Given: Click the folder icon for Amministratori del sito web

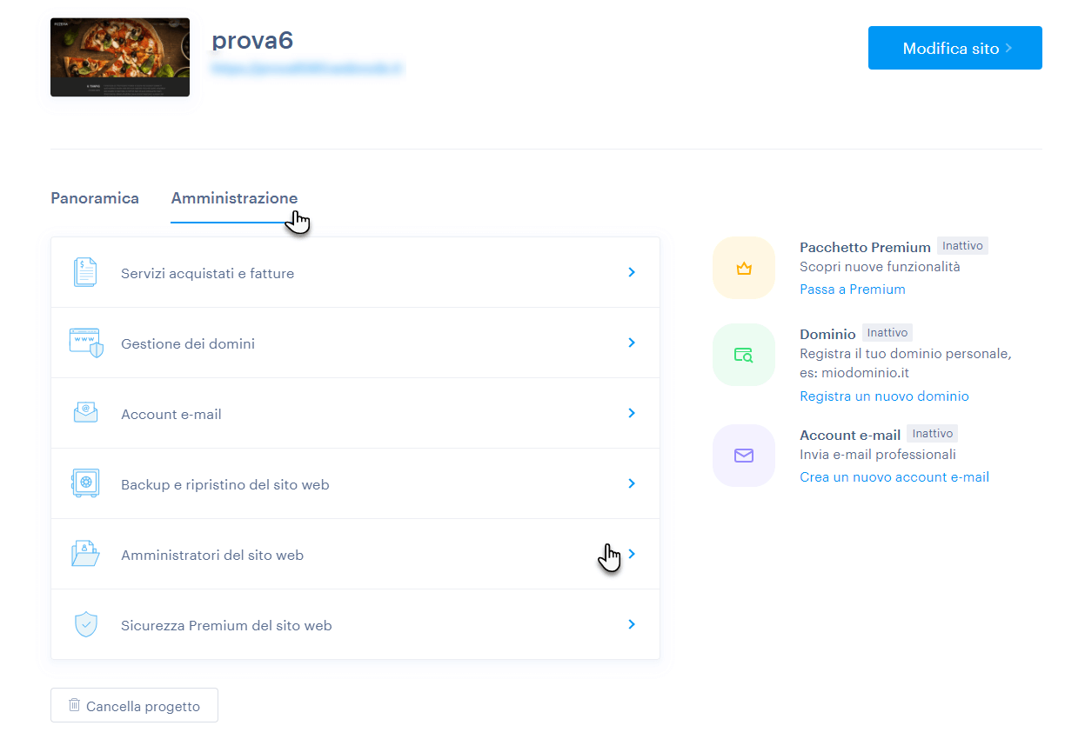Looking at the screenshot, I should pos(85,554).
